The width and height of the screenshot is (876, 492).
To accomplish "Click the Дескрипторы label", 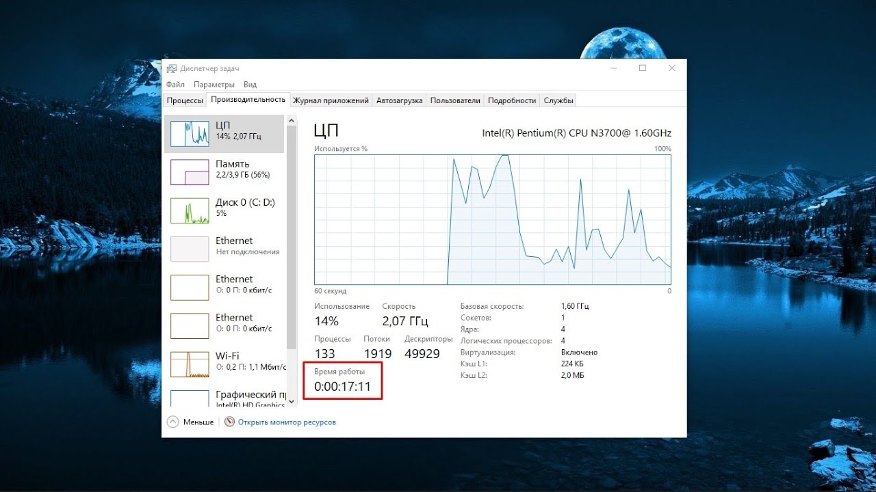I will (x=428, y=339).
